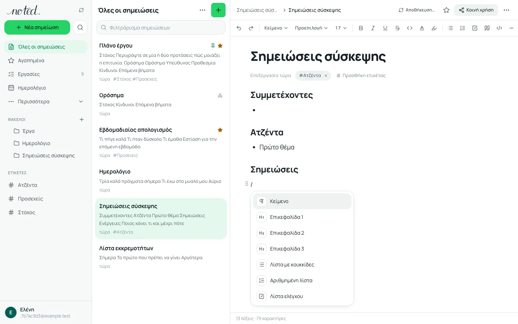This screenshot has height=324, width=518.
Task: Open the Ημερολόγιο note in the notes list
Action: point(161,180)
